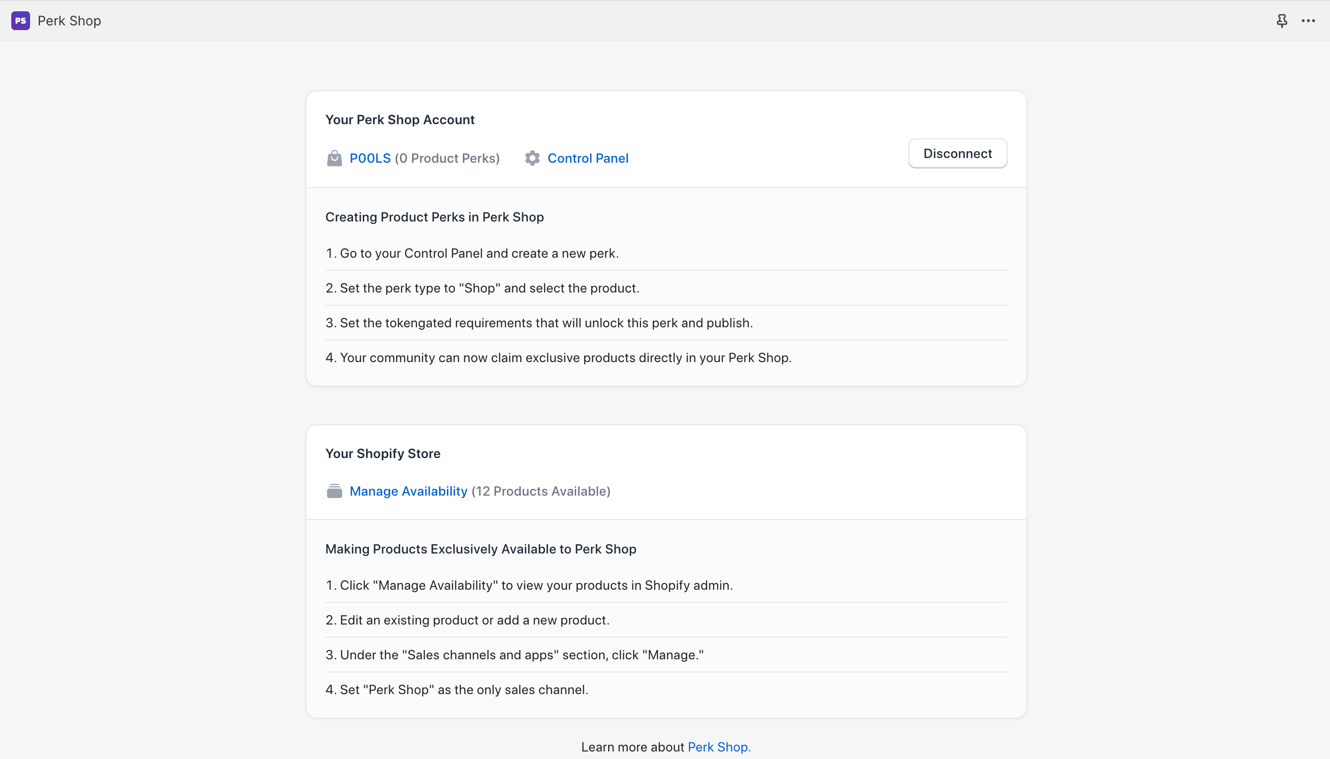
Task: Click step 'Set the perk type to "Shop"'
Action: point(482,288)
